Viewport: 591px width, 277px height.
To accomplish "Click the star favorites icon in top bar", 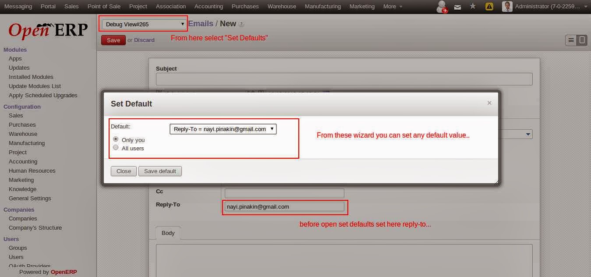I will [x=473, y=6].
